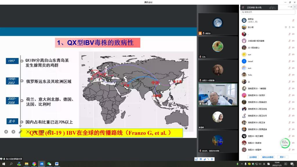The height and width of the screenshot is (167, 297).
Task: Toggle the muted microphone for participant Yolo
Action: (x=289, y=75)
